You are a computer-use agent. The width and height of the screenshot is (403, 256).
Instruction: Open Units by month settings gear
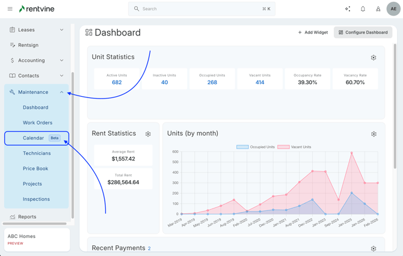[374, 134]
